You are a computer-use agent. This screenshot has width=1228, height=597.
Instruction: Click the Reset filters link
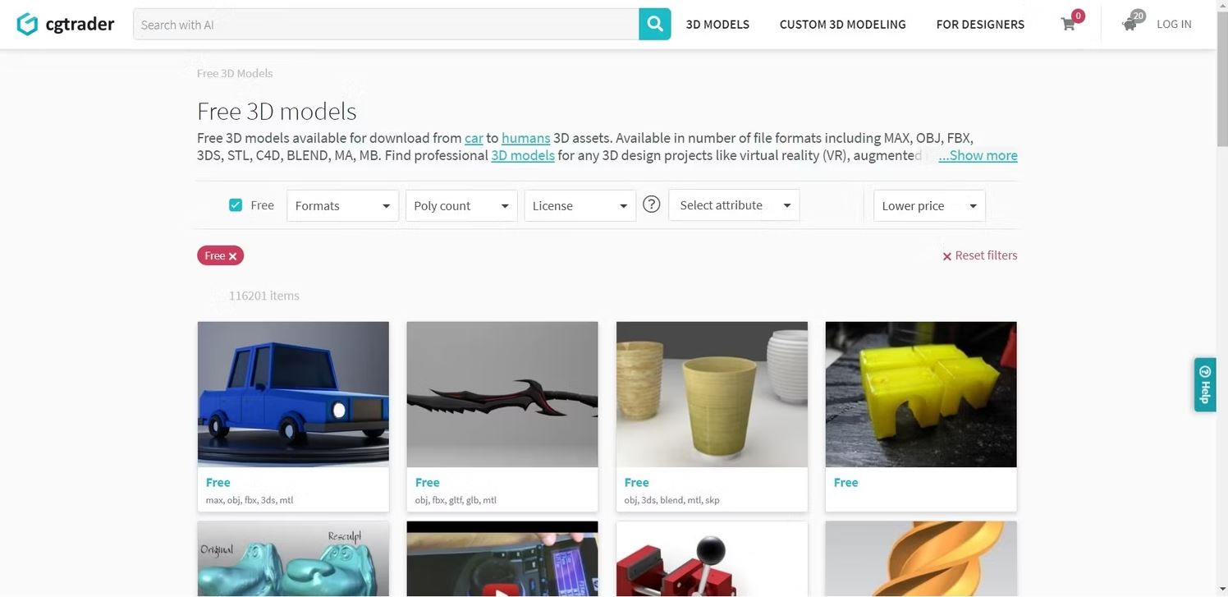click(x=980, y=255)
